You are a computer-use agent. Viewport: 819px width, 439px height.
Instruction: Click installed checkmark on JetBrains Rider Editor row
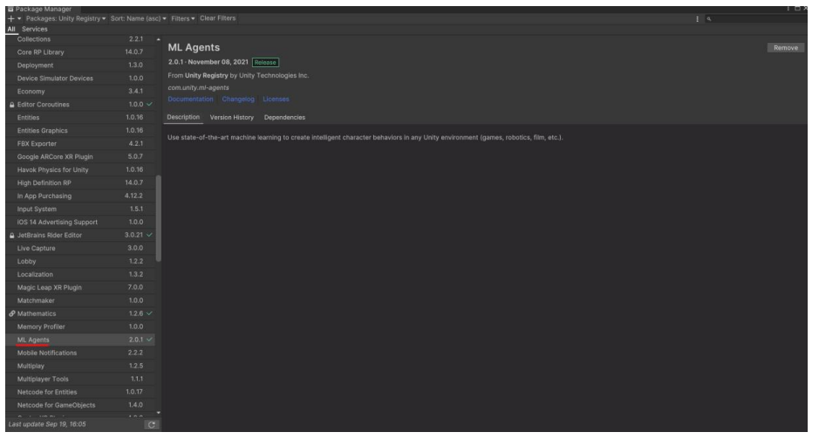[x=149, y=235]
